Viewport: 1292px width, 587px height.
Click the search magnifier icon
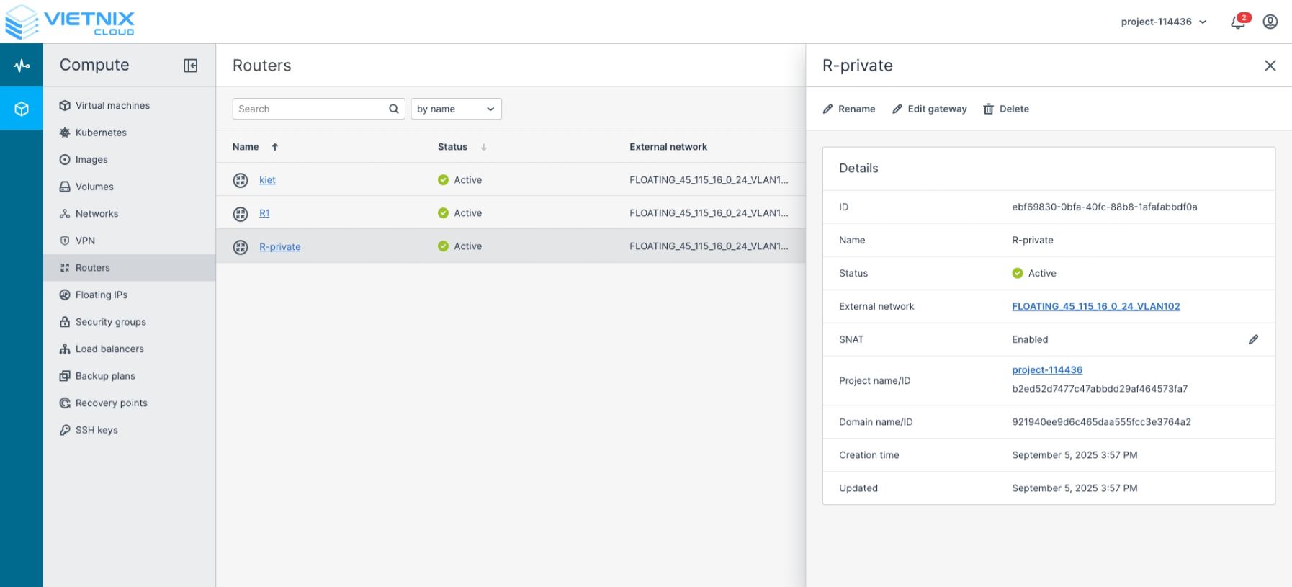tap(394, 109)
